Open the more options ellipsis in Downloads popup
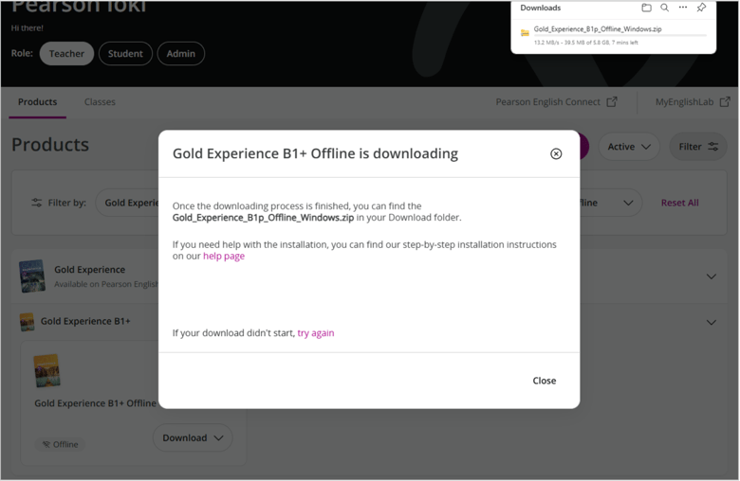 [683, 7]
